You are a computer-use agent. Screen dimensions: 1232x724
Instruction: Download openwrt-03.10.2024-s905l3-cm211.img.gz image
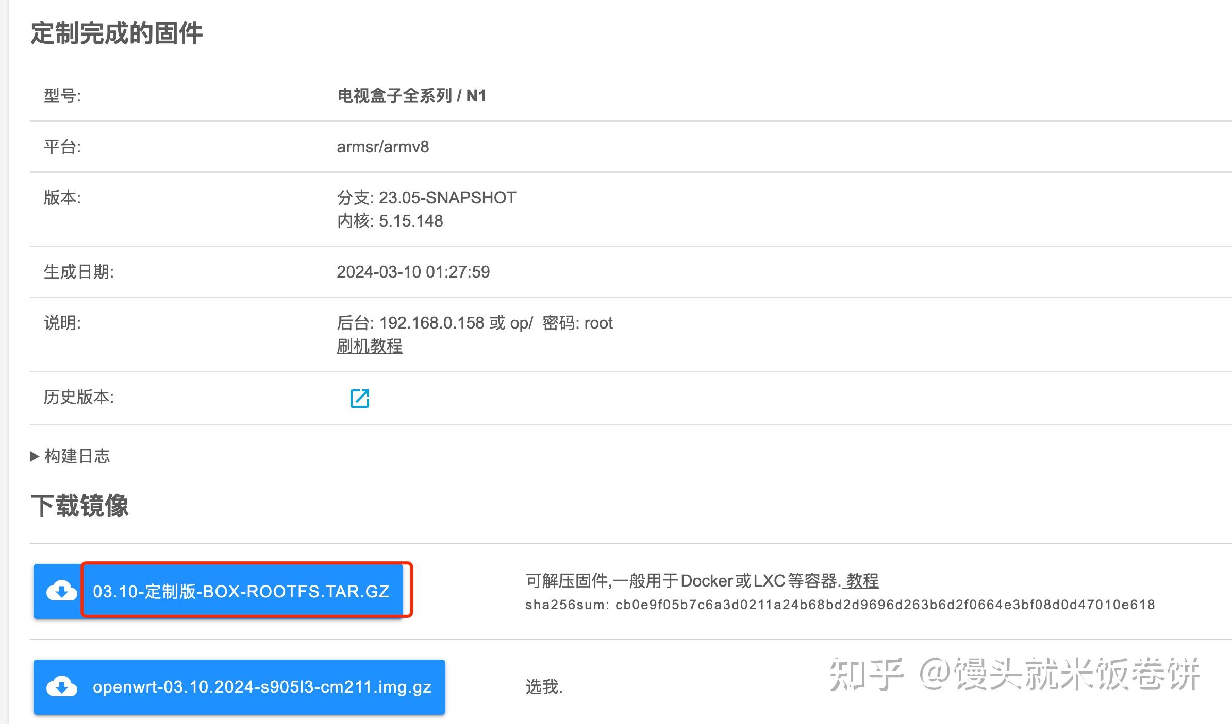coord(262,687)
